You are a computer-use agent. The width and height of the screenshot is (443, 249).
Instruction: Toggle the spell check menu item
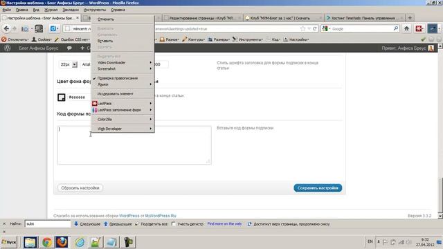click(118, 78)
